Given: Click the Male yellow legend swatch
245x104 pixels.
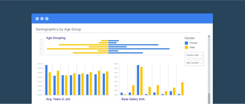Looking at the screenshot, I should (x=186, y=47).
